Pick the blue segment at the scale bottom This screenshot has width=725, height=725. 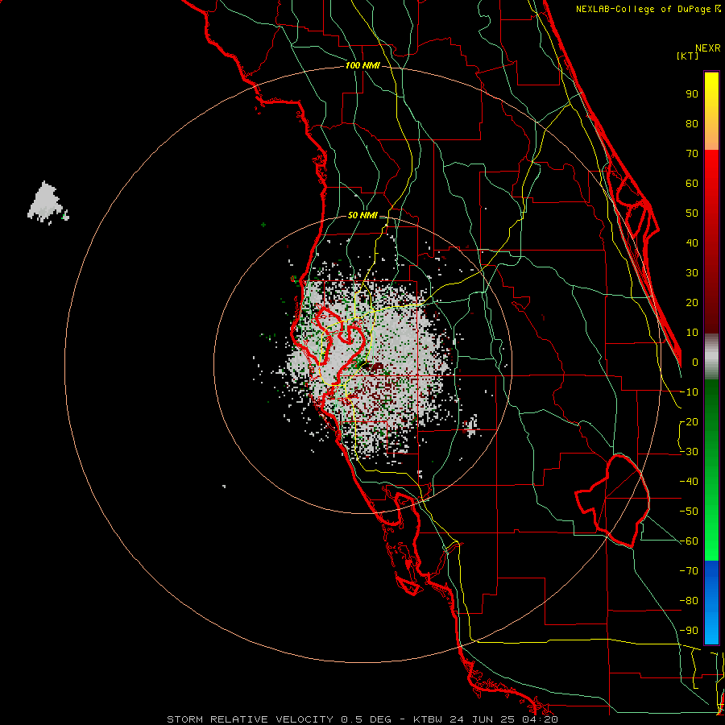click(711, 603)
